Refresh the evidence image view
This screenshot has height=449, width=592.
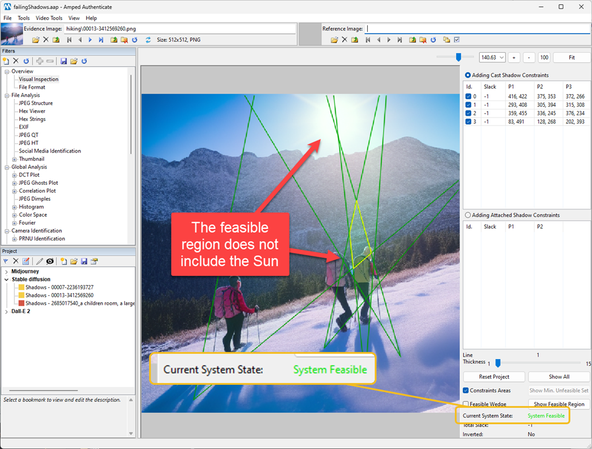pyautogui.click(x=134, y=40)
